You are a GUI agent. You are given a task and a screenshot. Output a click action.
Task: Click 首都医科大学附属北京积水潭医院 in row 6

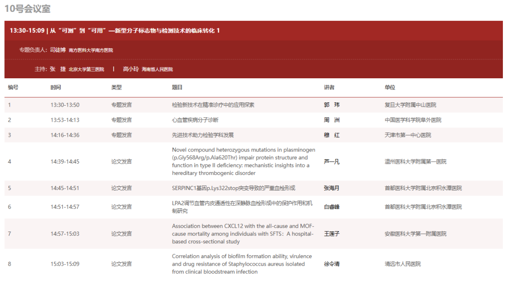pyautogui.click(x=423, y=207)
